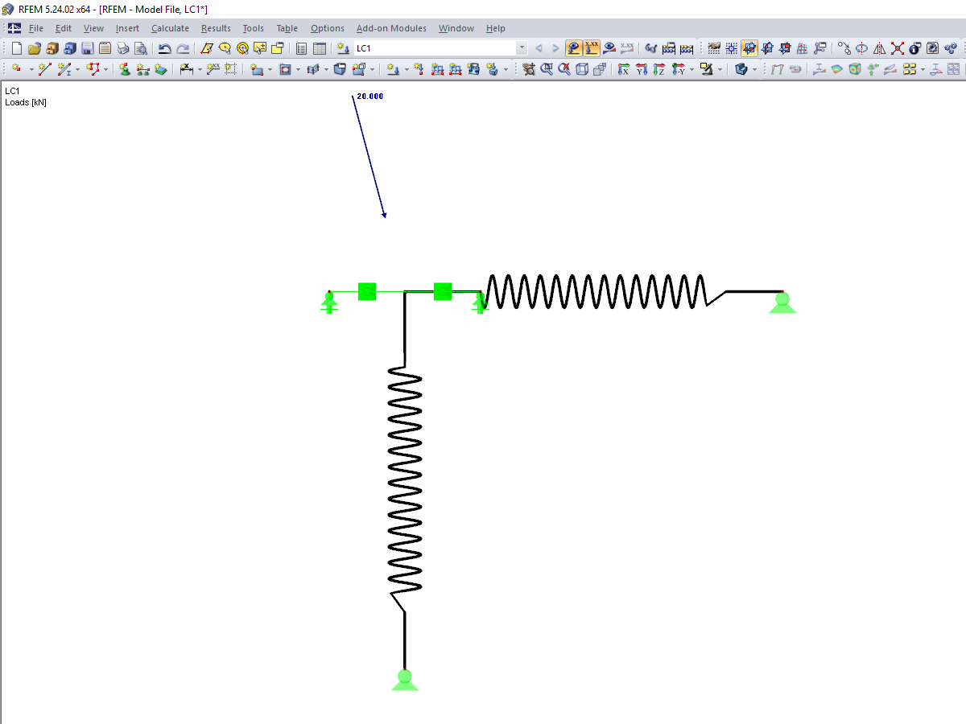View model in Z direction
Viewport: 966px width, 724px height.
click(658, 69)
